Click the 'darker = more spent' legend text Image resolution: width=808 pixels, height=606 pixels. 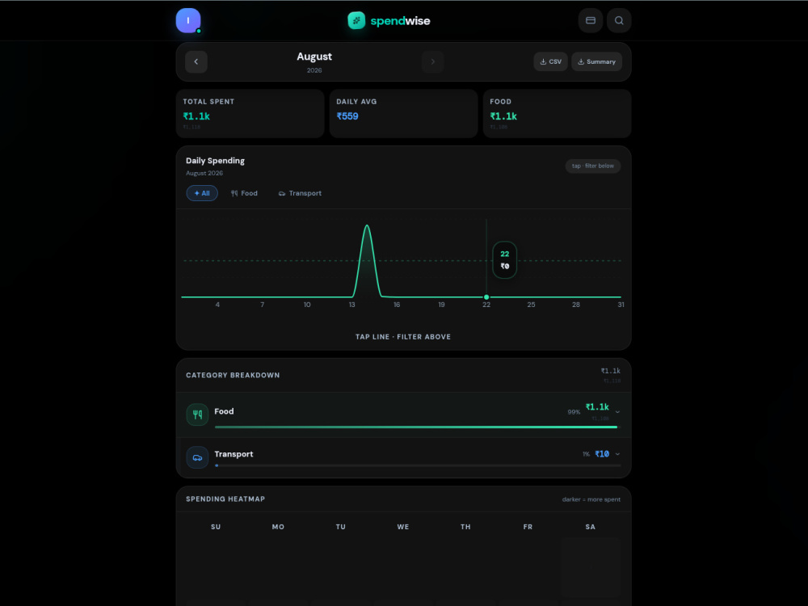pyautogui.click(x=591, y=499)
